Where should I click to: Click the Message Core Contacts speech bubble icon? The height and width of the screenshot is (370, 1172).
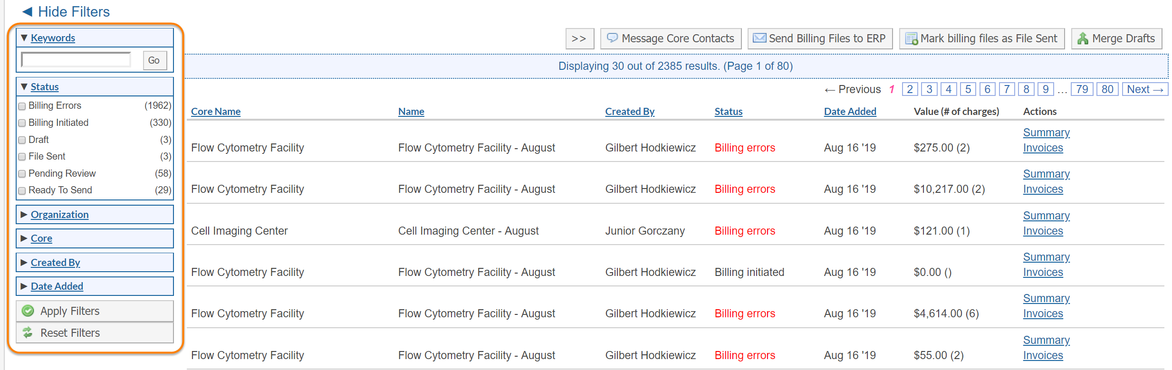click(612, 38)
